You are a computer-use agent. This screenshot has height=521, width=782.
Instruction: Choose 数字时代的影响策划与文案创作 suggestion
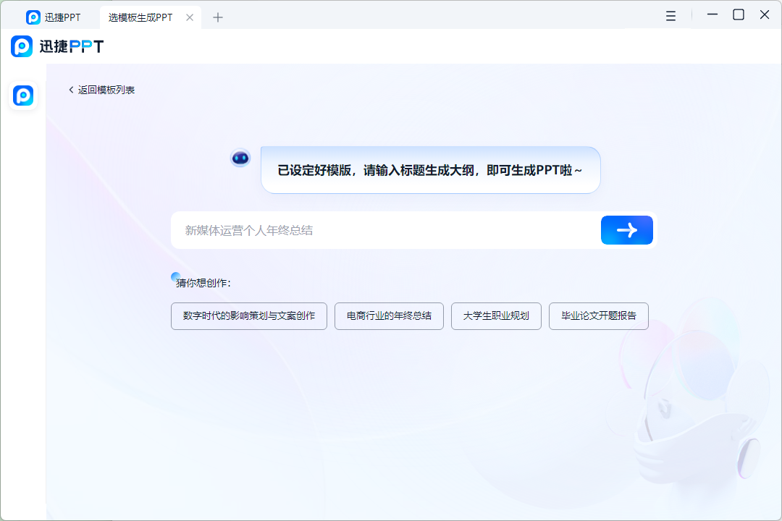[x=249, y=316]
